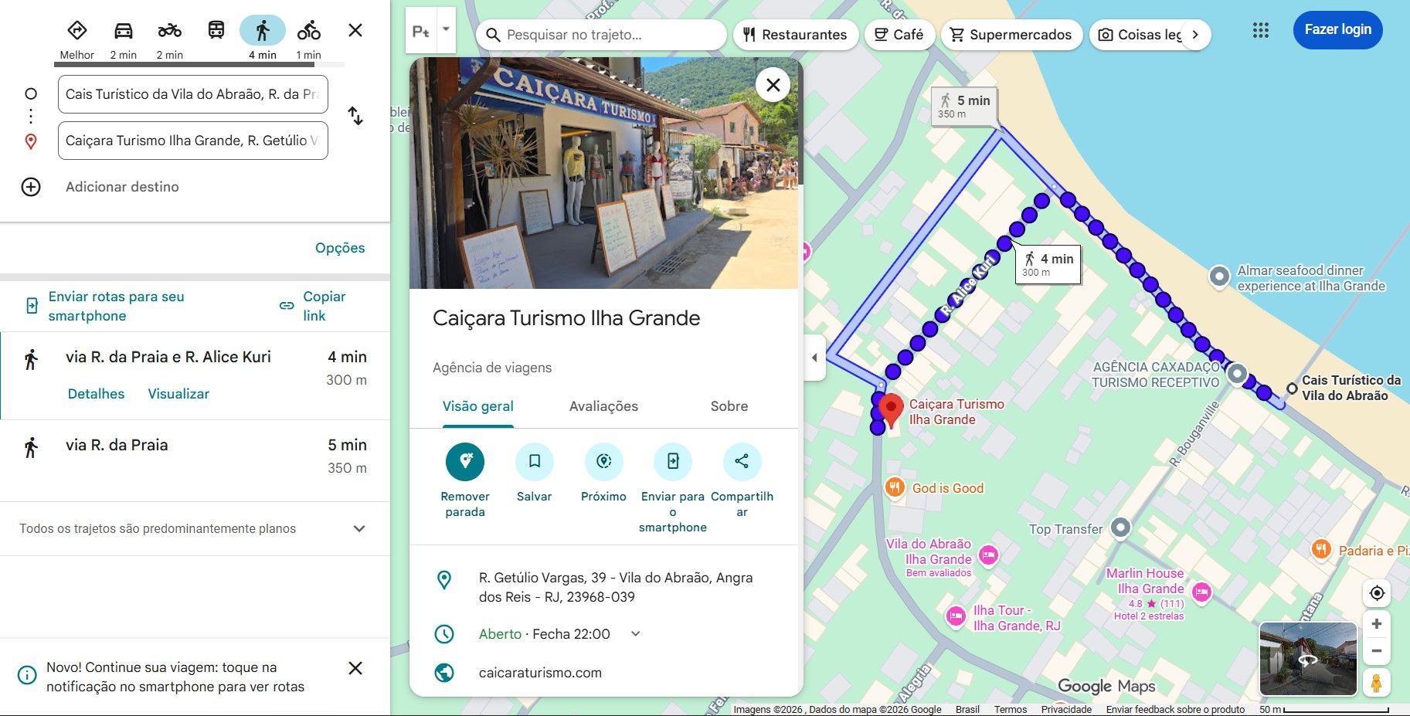Screen dimensions: 1410x716
Task: Collapse the side panel with the arrow
Action: point(814,358)
